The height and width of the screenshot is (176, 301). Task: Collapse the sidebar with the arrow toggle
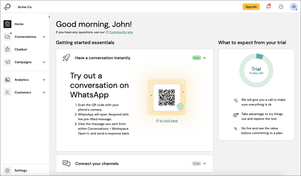[49, 17]
